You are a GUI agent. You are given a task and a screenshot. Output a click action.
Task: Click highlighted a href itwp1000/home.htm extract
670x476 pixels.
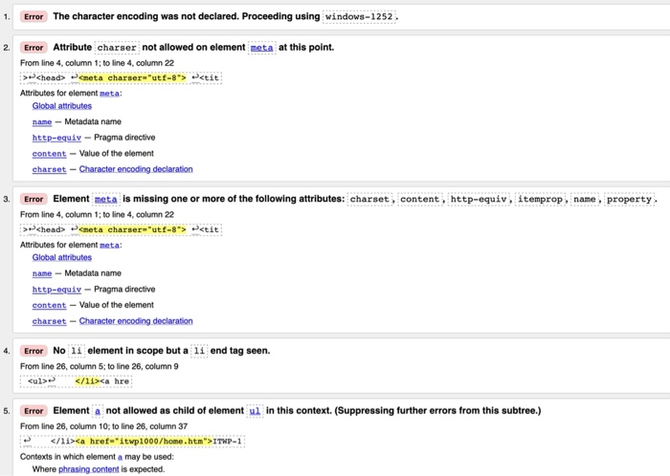click(x=144, y=441)
